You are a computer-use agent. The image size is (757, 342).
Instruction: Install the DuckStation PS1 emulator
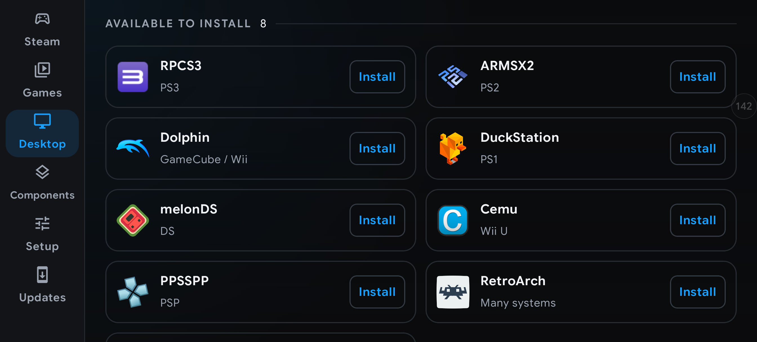coord(697,148)
